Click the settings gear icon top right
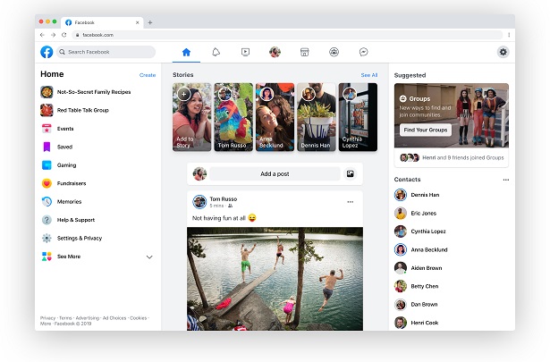This screenshot has width=550, height=362. pyautogui.click(x=503, y=52)
